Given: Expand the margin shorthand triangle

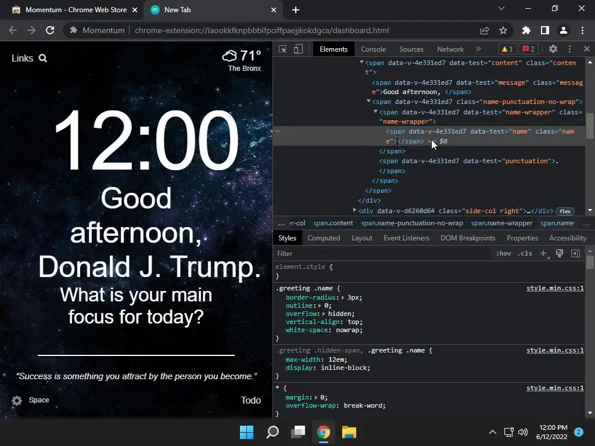Looking at the screenshot, I should pyautogui.click(x=316, y=397).
